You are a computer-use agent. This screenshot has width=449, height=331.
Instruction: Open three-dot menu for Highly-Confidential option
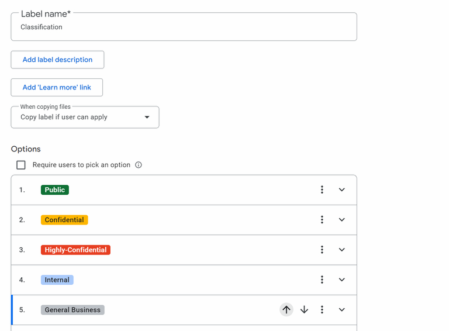click(322, 250)
